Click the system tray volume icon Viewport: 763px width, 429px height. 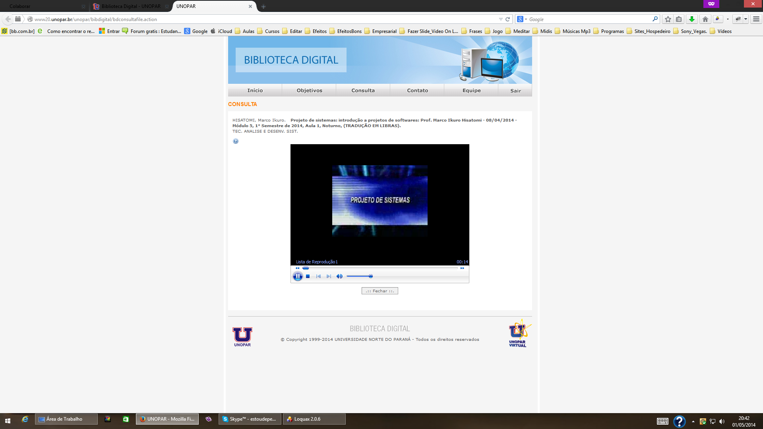[x=722, y=421]
